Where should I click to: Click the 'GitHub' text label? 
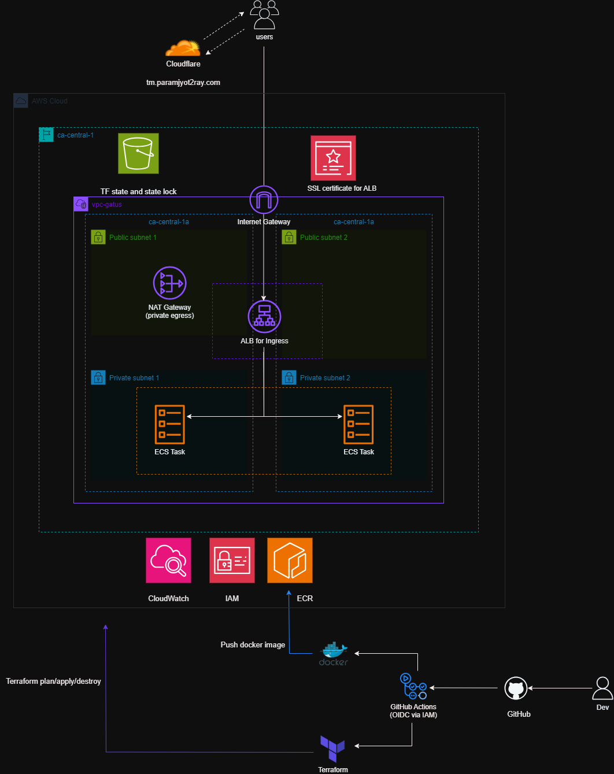pos(519,714)
